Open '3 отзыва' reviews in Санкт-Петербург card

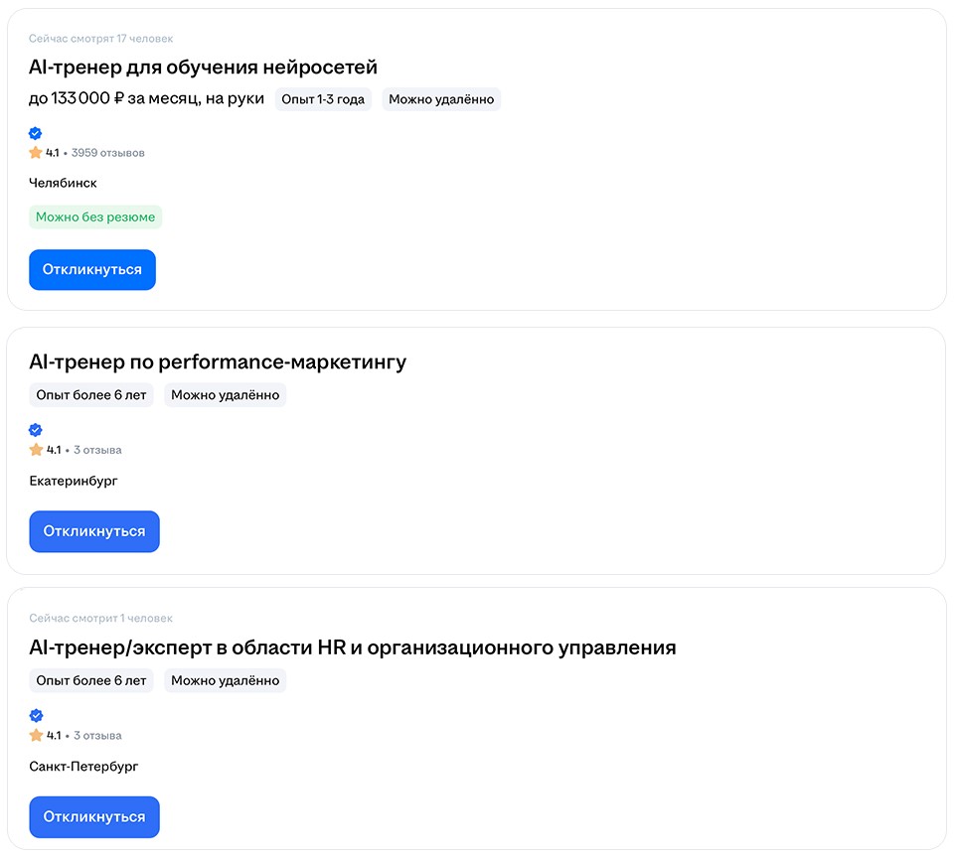click(97, 736)
